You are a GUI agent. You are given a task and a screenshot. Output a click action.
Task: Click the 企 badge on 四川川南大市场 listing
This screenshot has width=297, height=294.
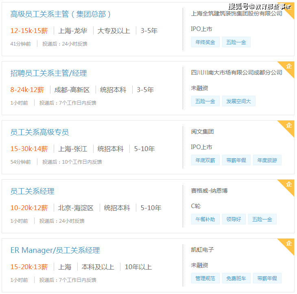tap(288, 66)
